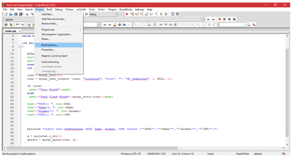Click the Stop debugger icon

[x=166, y=14]
